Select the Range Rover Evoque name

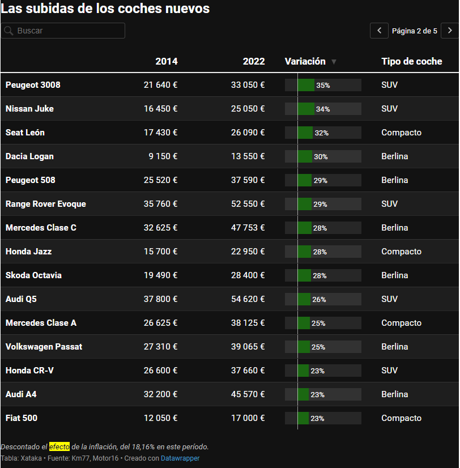point(46,204)
